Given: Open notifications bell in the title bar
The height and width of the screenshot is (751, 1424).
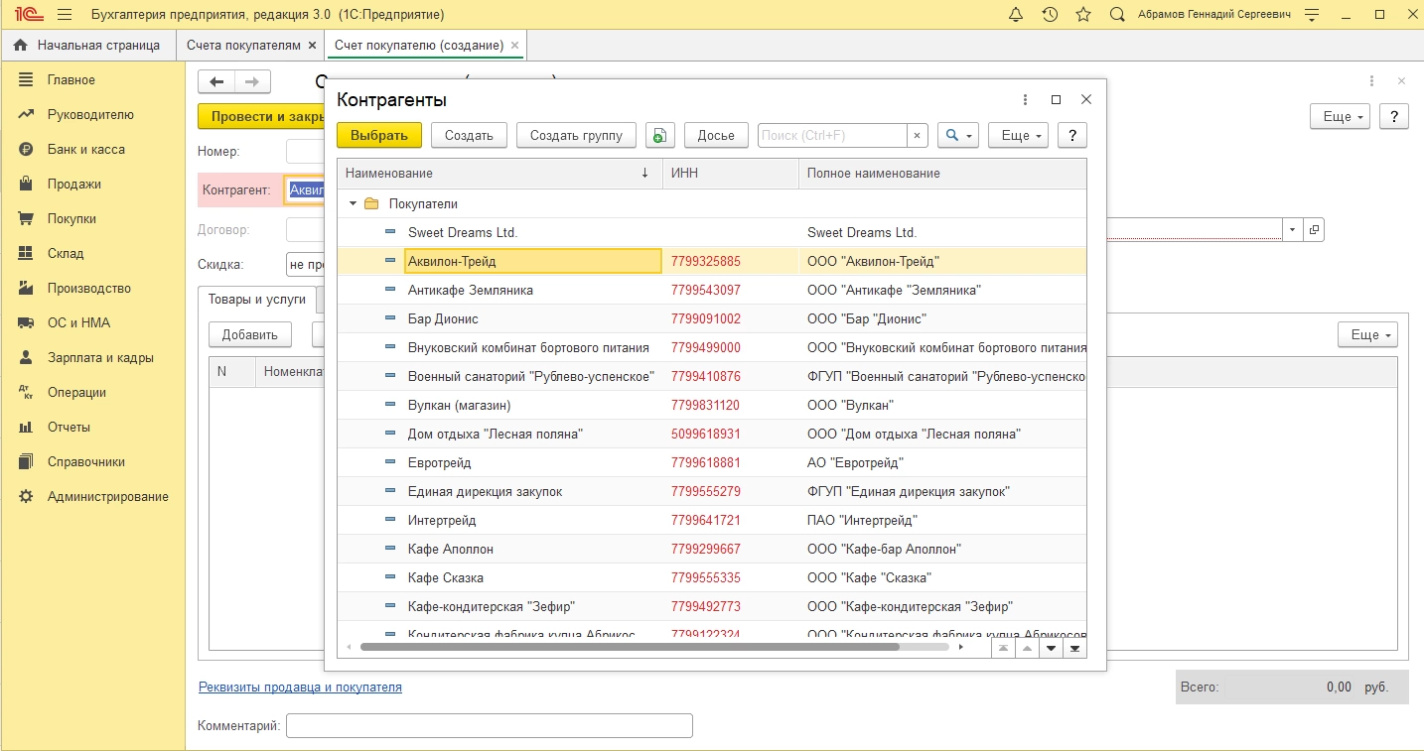Looking at the screenshot, I should [x=1016, y=15].
